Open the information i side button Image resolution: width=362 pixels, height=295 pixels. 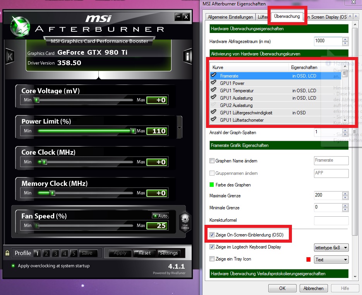[x=187, y=57]
